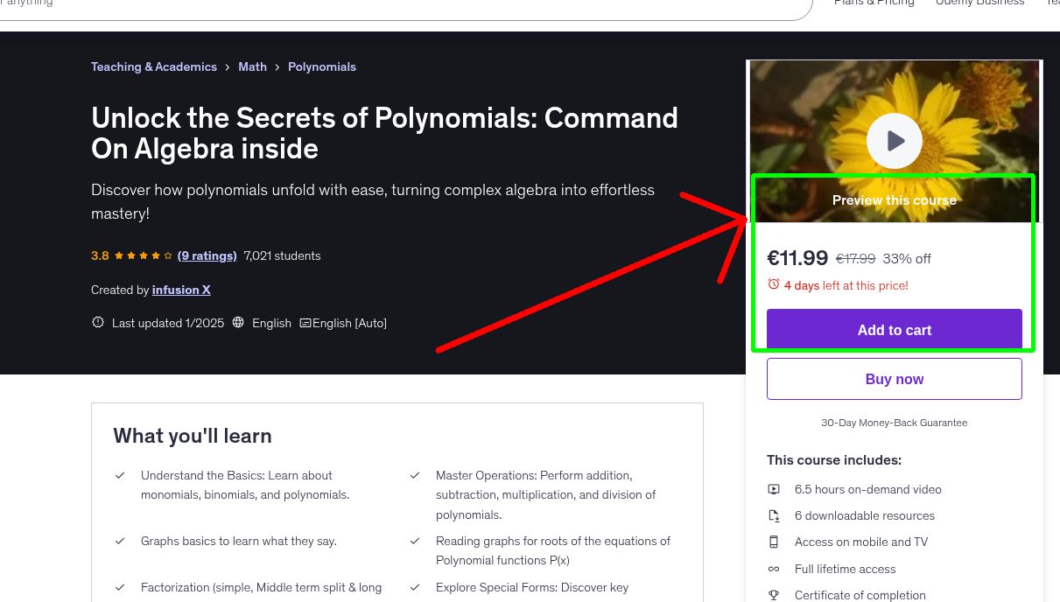
Task: Click the Buy now button
Action: 894,378
